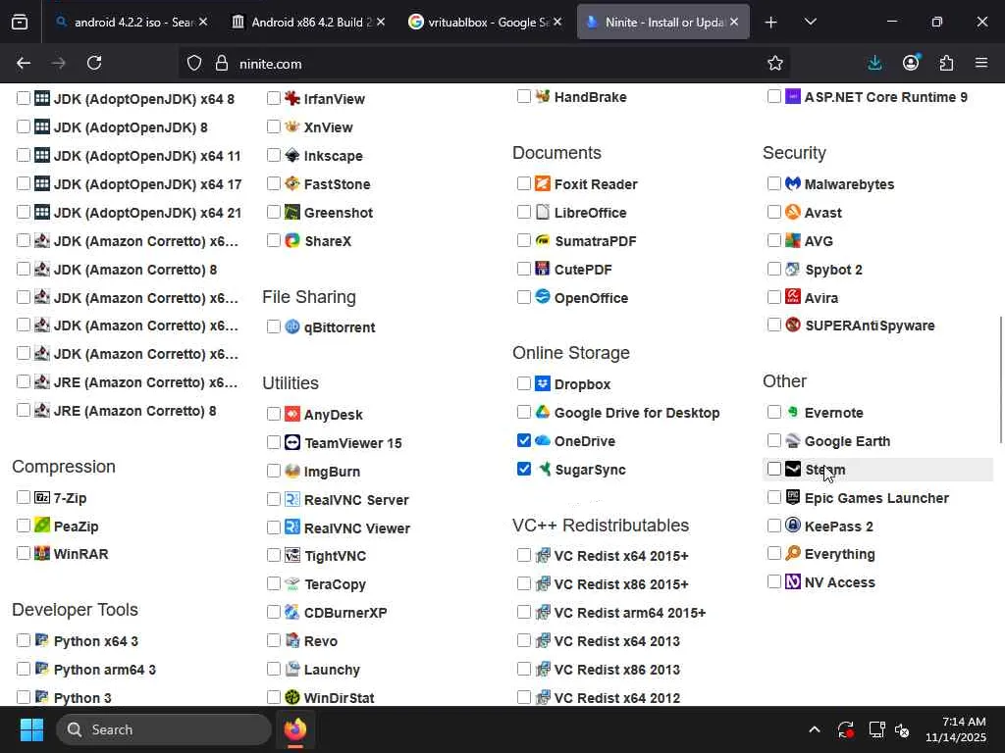The width and height of the screenshot is (1005, 753).
Task: Click the muted volume tray icon
Action: (902, 729)
